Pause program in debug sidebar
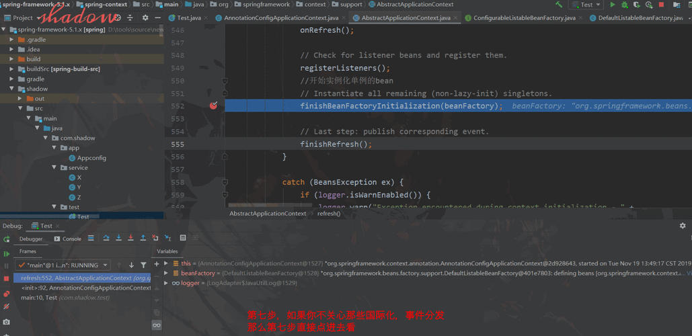The image size is (692, 336). (x=7, y=266)
